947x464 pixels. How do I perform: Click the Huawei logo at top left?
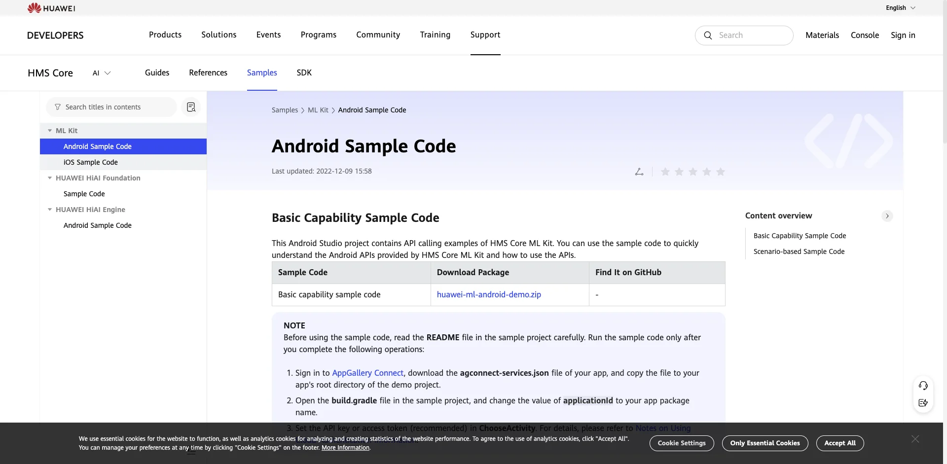[51, 8]
